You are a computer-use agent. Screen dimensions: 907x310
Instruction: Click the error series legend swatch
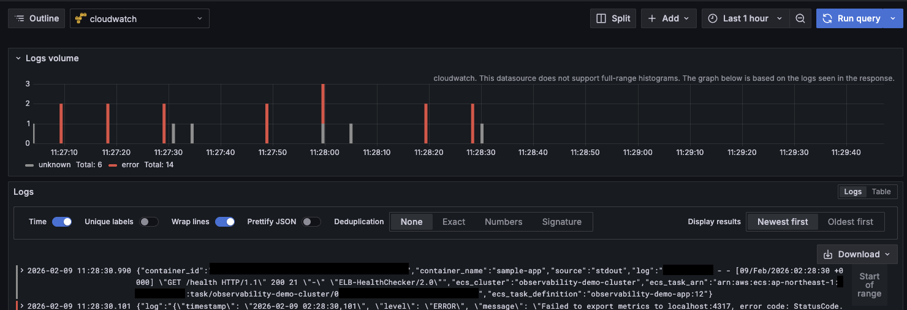click(113, 165)
